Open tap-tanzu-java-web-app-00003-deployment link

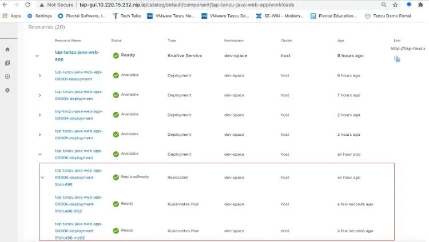click(78, 95)
